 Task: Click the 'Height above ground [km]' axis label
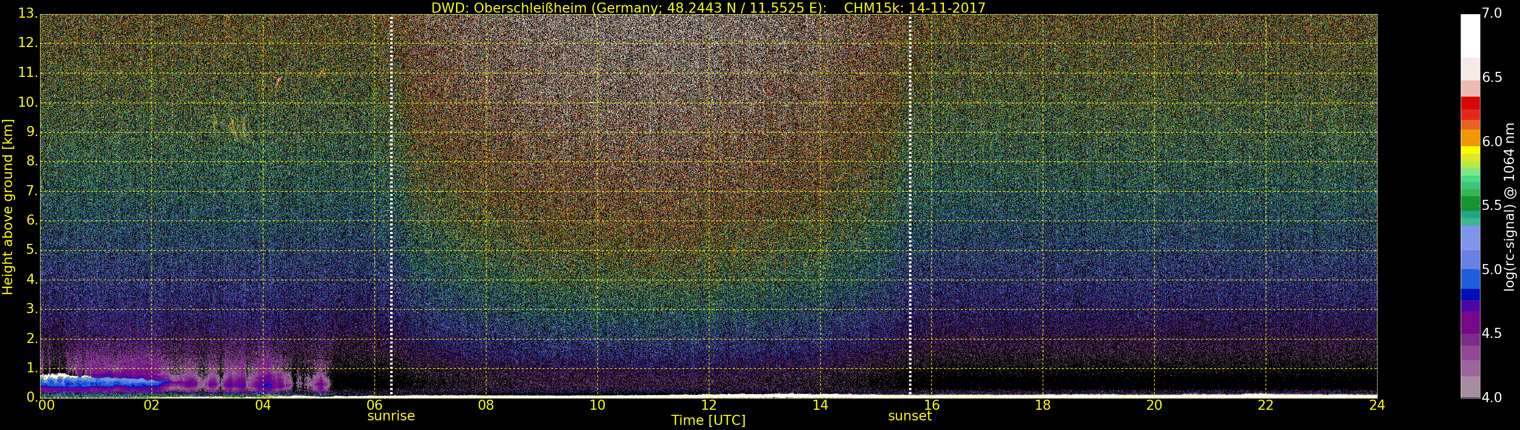(8, 207)
